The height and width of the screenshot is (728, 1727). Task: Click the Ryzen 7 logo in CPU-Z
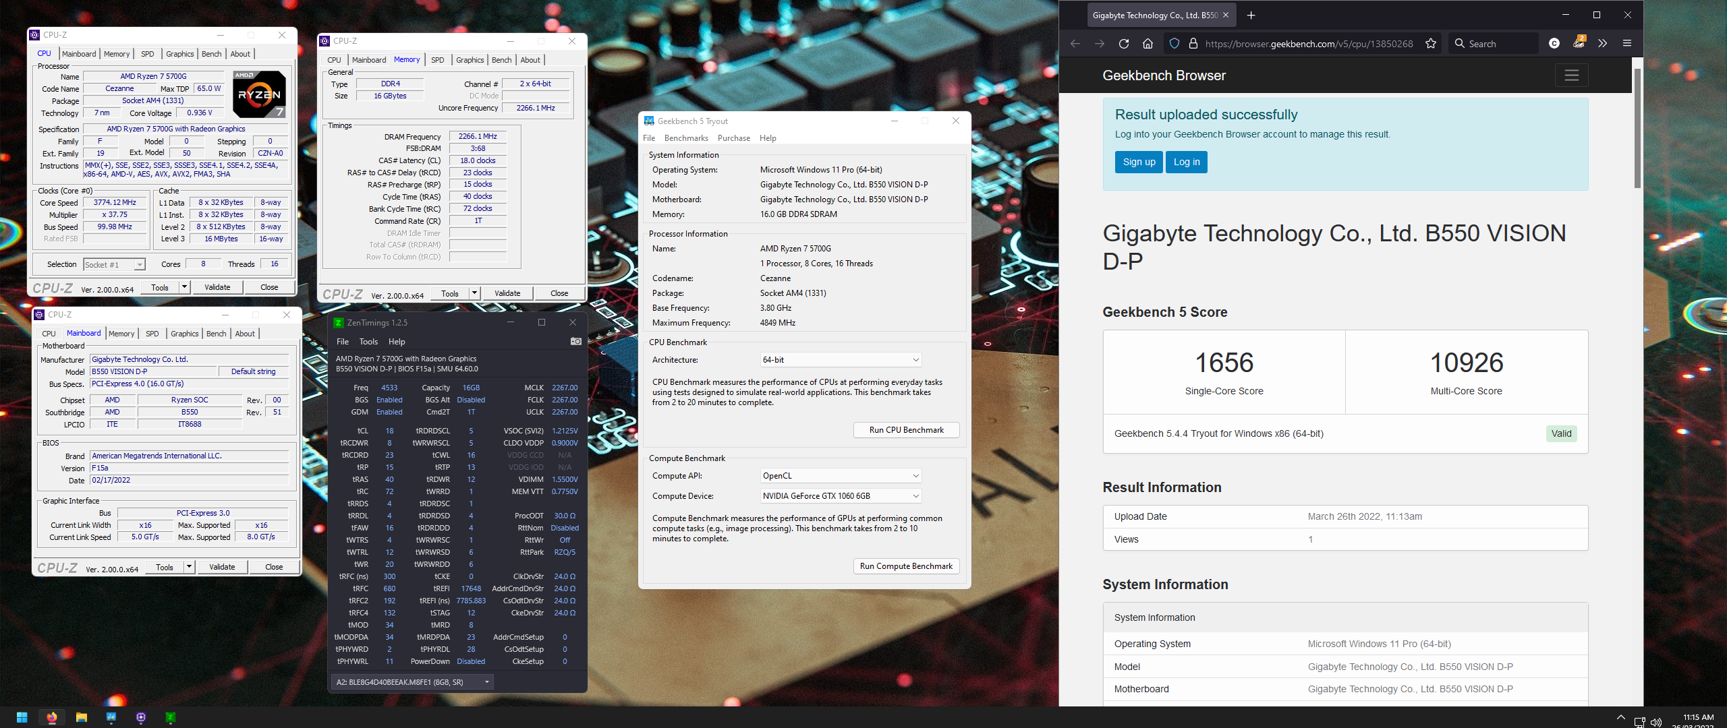pyautogui.click(x=260, y=94)
